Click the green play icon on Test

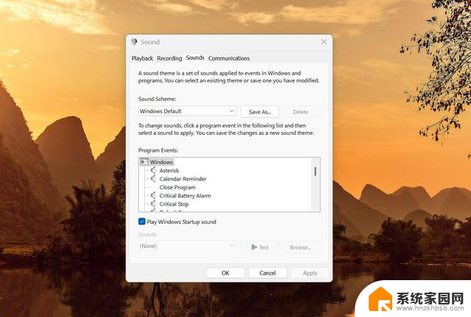click(255, 247)
